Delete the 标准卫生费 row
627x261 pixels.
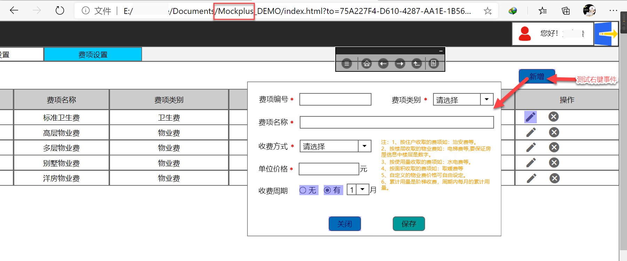click(x=554, y=116)
